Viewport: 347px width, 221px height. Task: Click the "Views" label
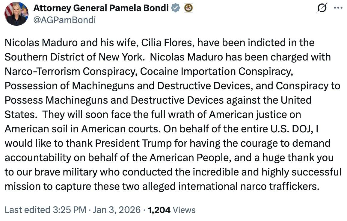point(184,210)
